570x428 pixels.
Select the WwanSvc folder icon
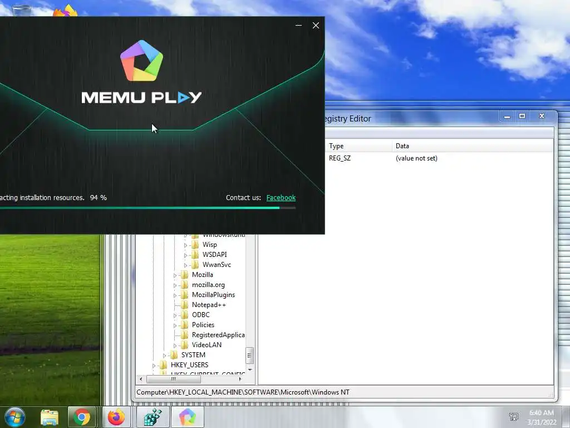[195, 265]
